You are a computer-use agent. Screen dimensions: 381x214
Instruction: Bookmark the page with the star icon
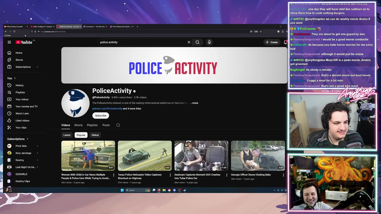(x=260, y=32)
